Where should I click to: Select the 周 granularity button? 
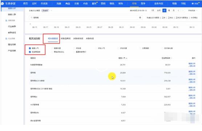coord(169,11)
